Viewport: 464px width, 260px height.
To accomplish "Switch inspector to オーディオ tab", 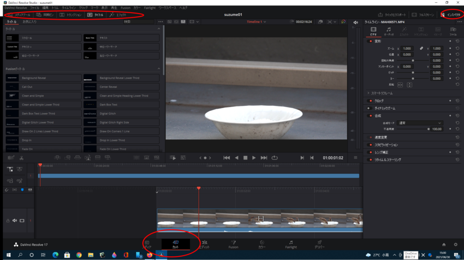I will 389,31.
